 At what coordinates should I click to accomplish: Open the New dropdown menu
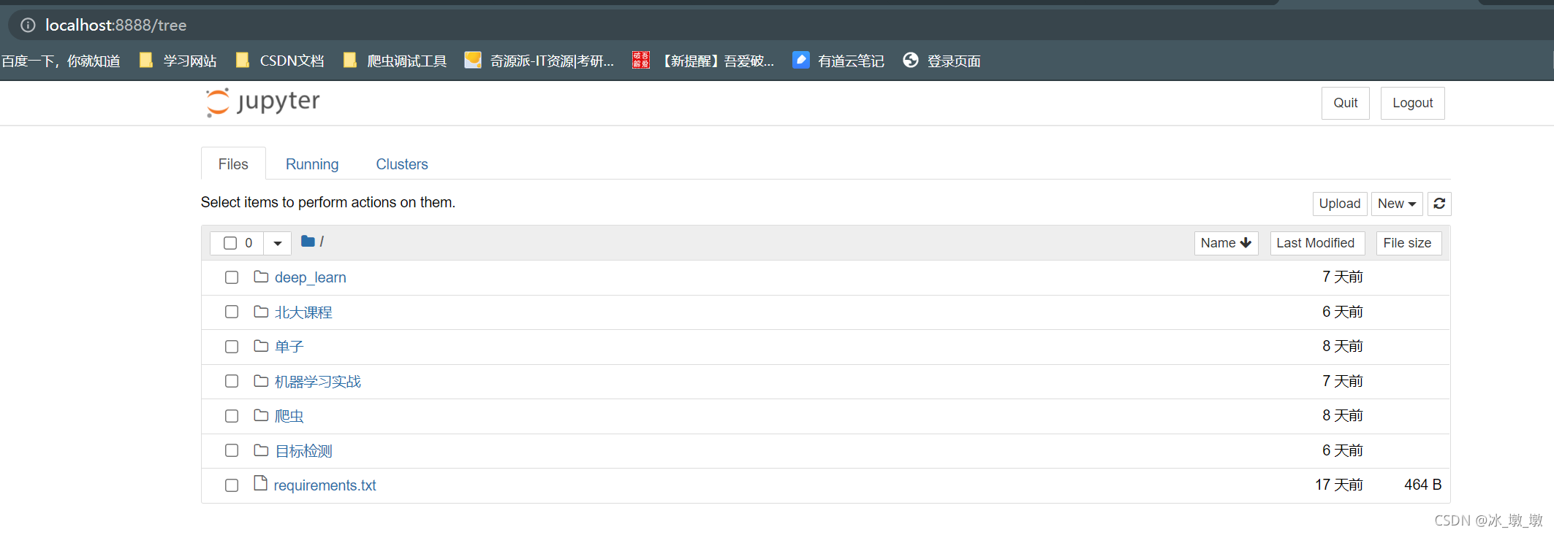click(1397, 204)
